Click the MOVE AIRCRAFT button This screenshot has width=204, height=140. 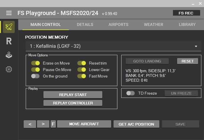coord(84,124)
